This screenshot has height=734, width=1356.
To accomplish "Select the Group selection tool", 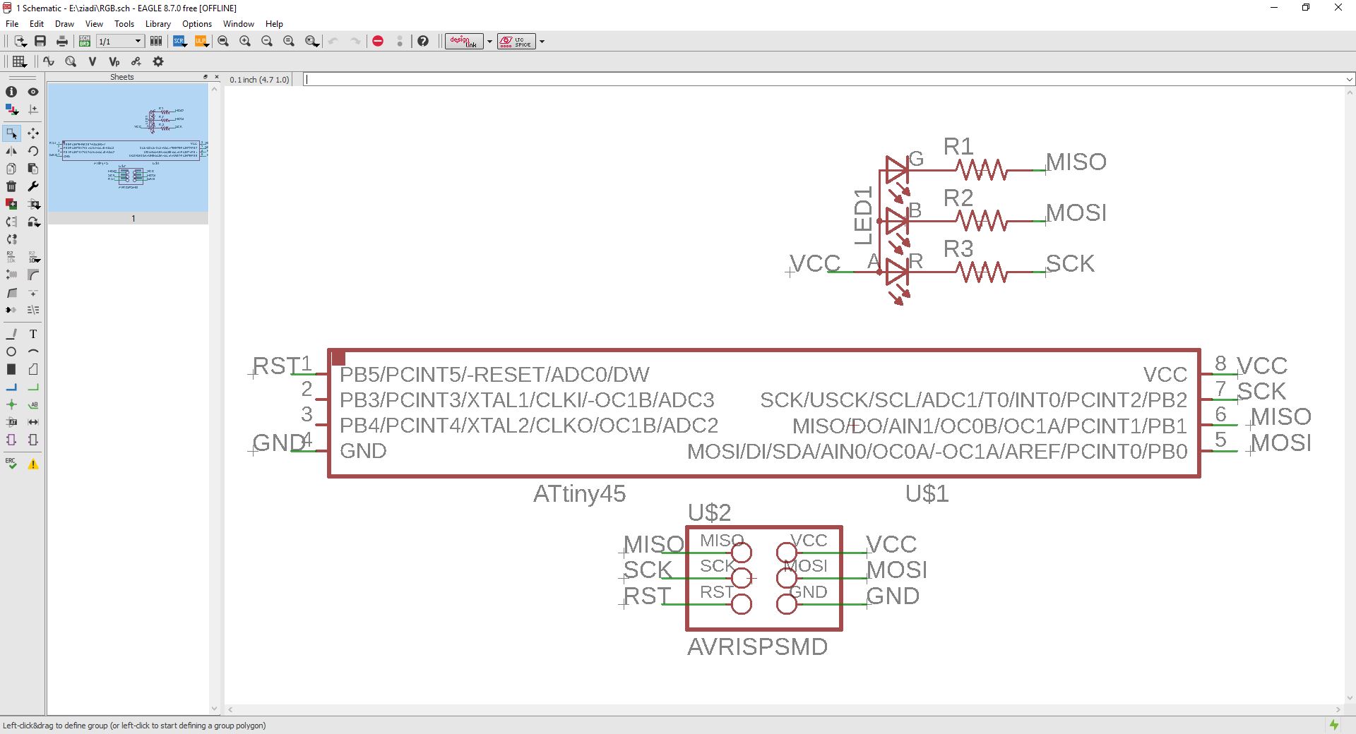I will click(11, 133).
